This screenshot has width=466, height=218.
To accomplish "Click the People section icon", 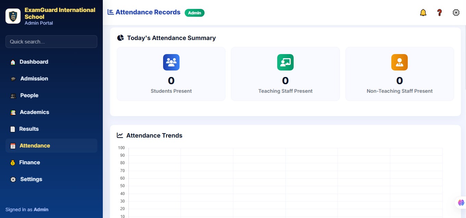I will pyautogui.click(x=13, y=95).
